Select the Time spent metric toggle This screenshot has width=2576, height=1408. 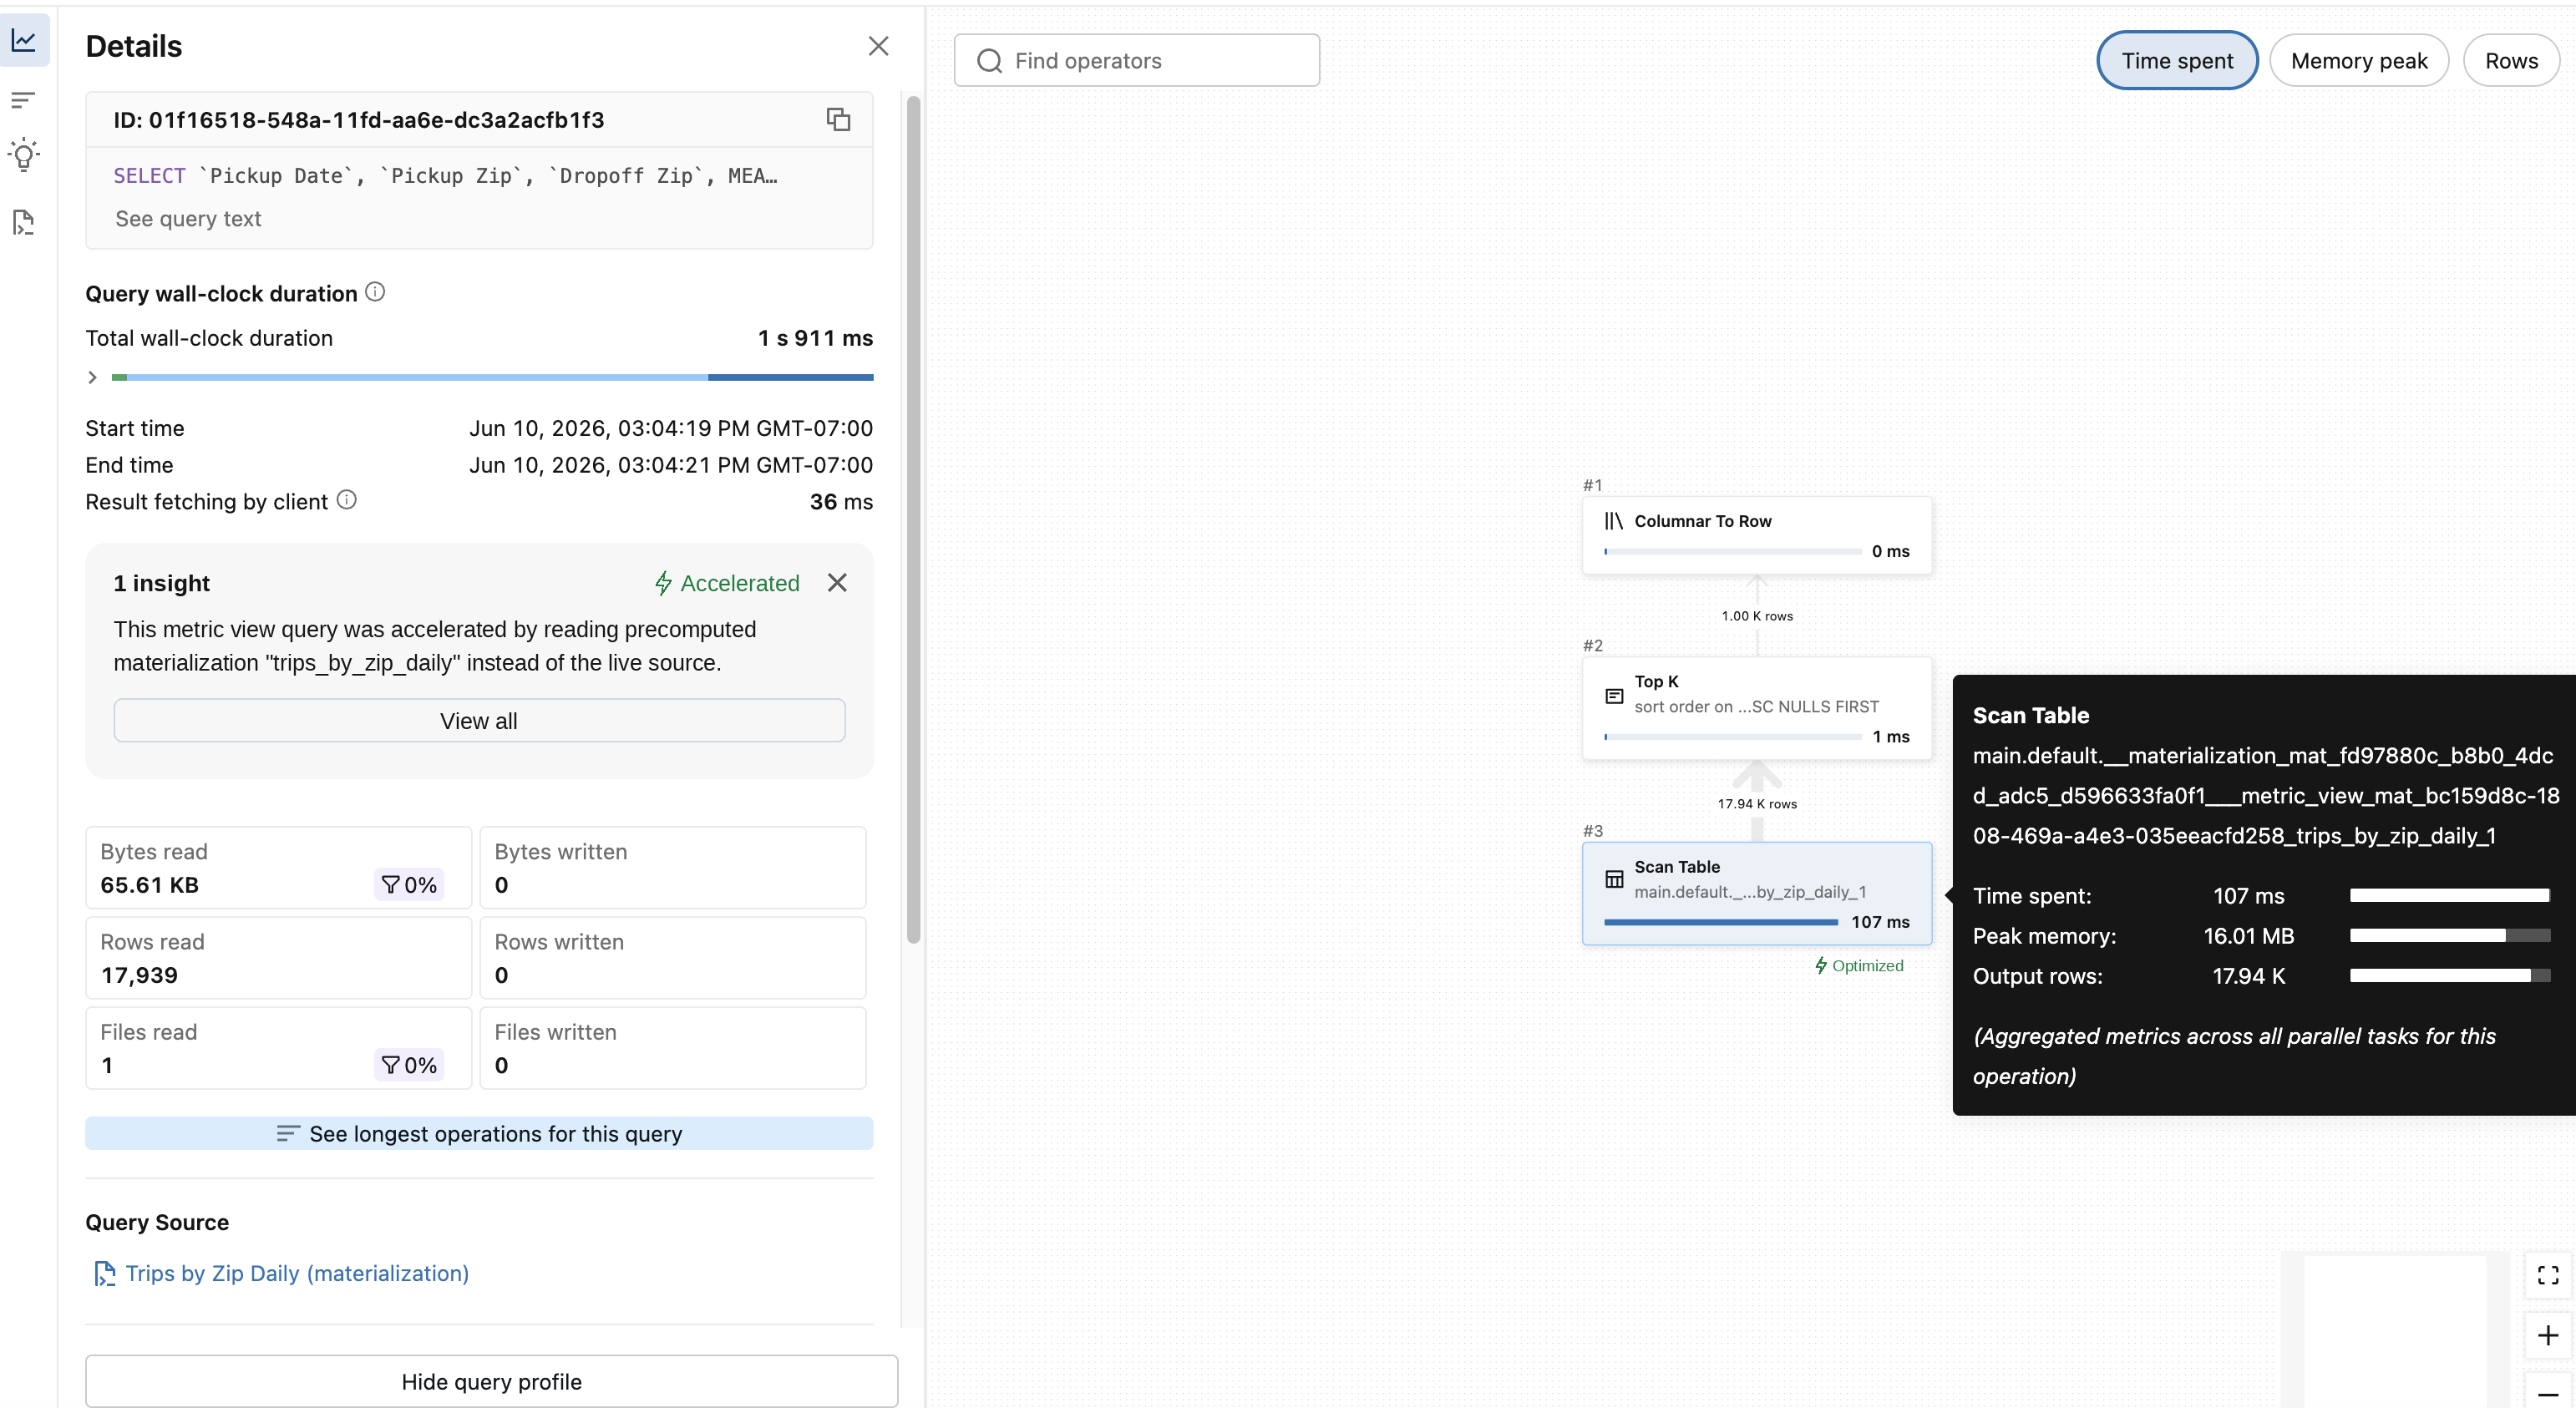click(x=2177, y=61)
